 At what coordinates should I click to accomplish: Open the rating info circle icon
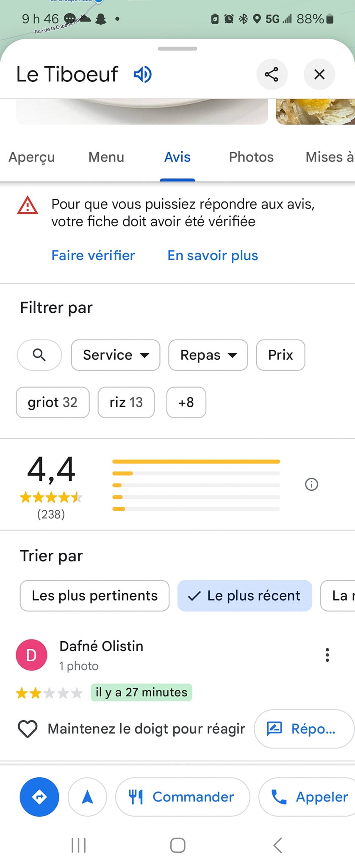coord(311,484)
